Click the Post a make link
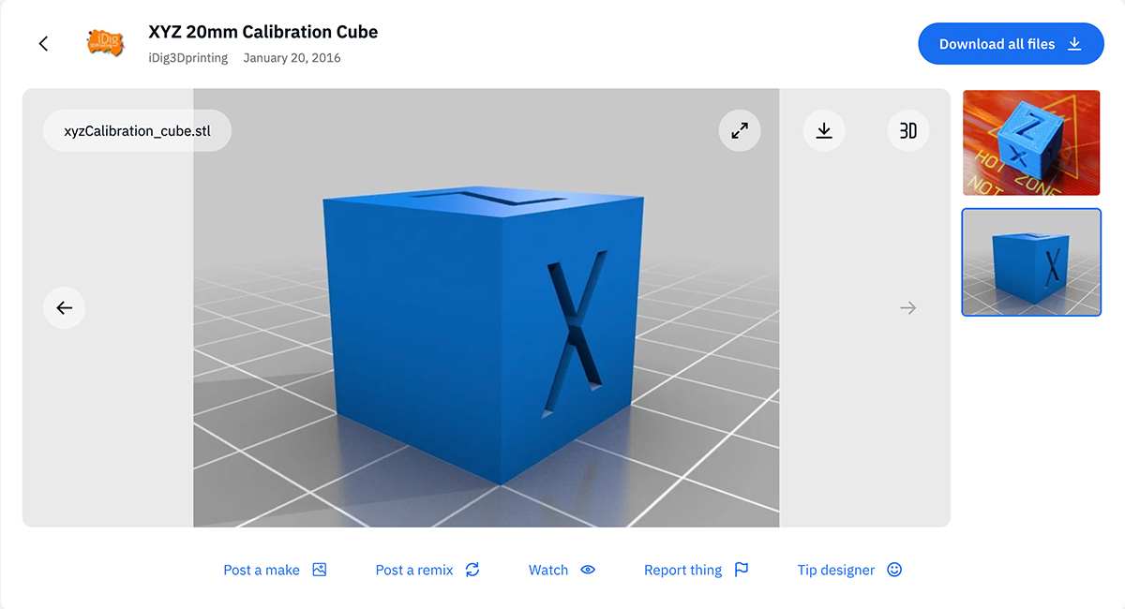 pyautogui.click(x=262, y=570)
